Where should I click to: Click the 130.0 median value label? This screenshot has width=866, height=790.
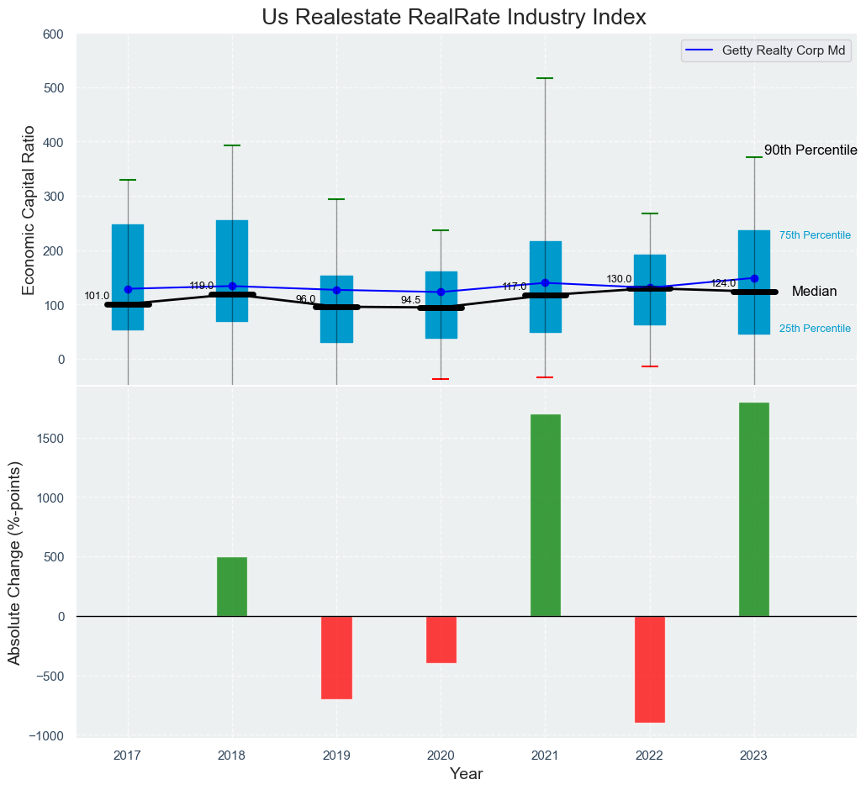pos(619,279)
